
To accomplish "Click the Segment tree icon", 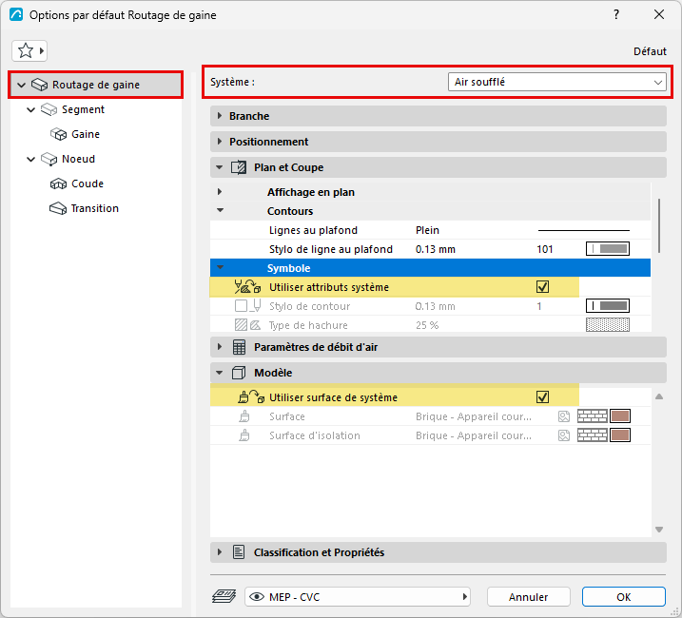I will [49, 109].
